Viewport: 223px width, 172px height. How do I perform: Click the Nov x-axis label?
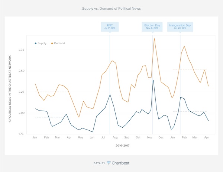(x=150, y=137)
